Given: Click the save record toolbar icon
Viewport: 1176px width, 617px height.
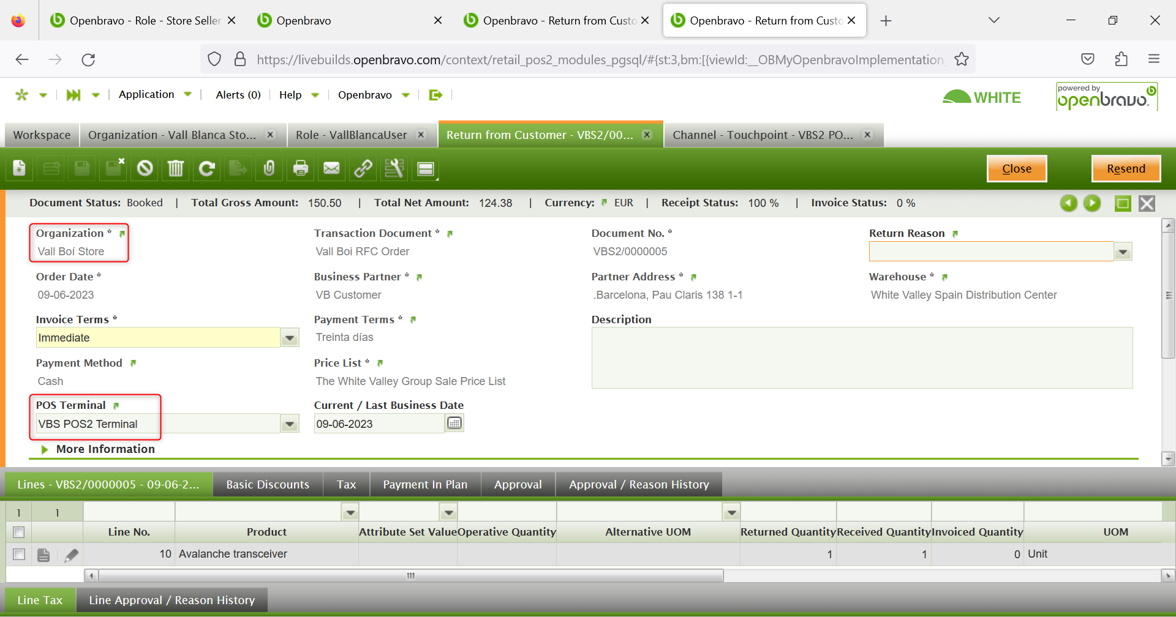Looking at the screenshot, I should [x=82, y=168].
